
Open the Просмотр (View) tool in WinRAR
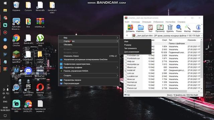[160, 28]
